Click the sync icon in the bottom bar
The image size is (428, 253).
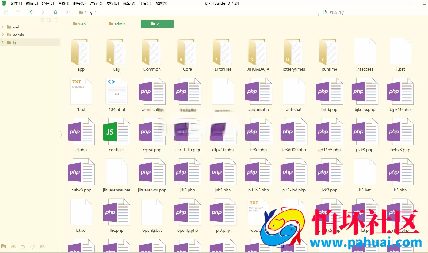coord(33,247)
